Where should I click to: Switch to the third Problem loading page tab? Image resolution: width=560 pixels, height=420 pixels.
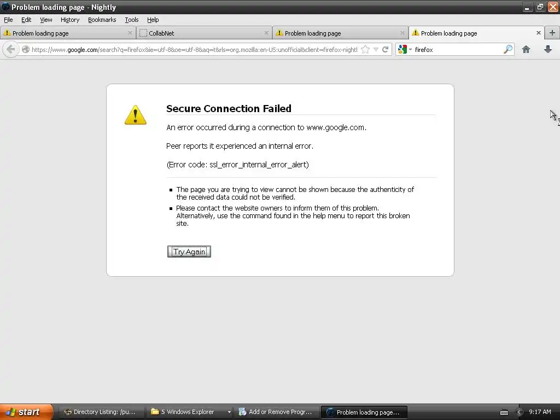click(x=340, y=33)
